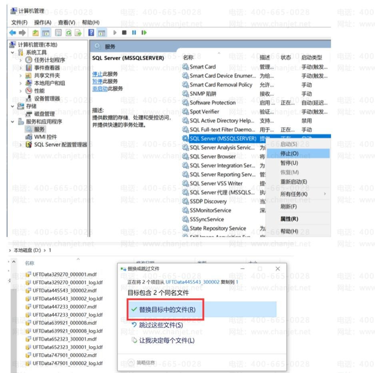Collapse the 服务和应用程序 tree node

[x=12, y=122]
